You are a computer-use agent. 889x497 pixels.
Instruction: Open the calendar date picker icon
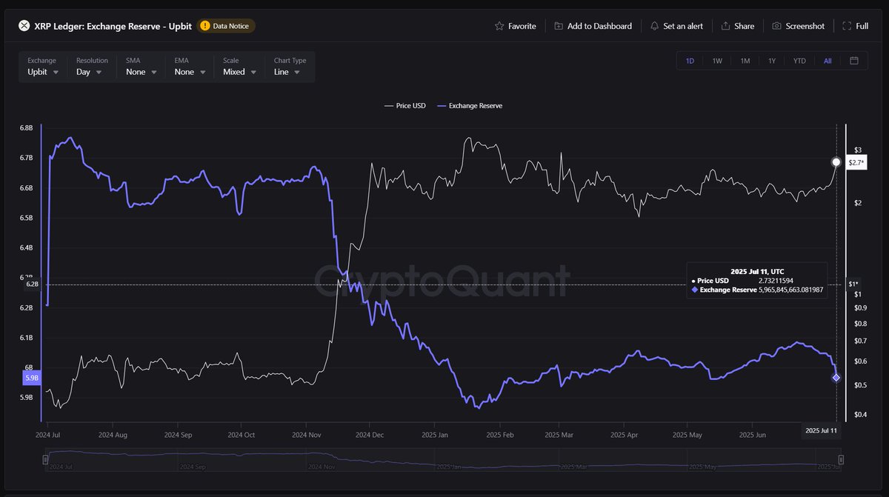(854, 61)
